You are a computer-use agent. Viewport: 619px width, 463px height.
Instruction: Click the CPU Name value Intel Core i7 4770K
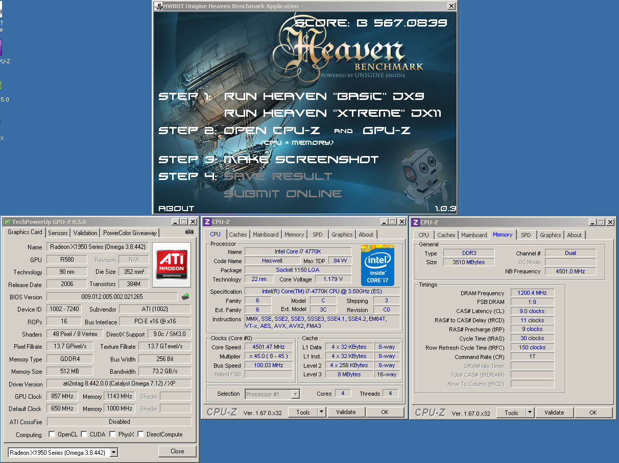click(298, 251)
